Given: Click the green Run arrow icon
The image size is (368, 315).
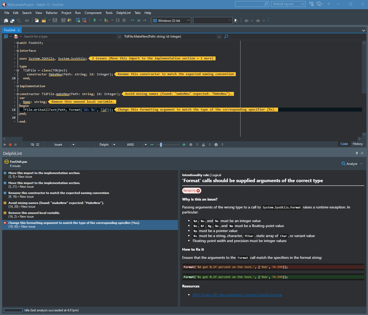Looking at the screenshot, I should [x=95, y=20].
